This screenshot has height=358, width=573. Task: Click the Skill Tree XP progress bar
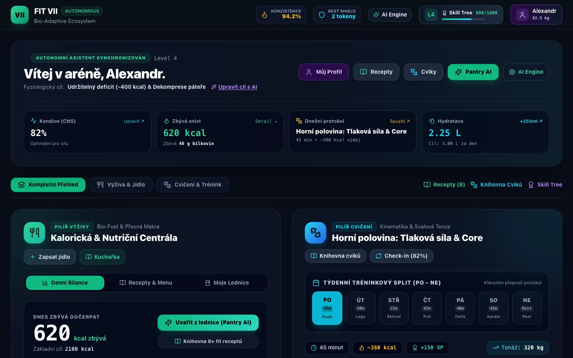[x=463, y=19]
